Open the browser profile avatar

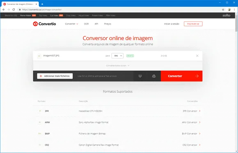coord(229,9)
